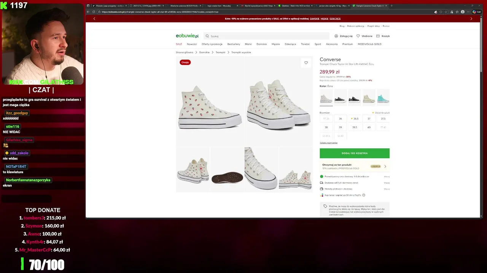Select size 39
Screen dimensions: 487x273
pos(341,127)
